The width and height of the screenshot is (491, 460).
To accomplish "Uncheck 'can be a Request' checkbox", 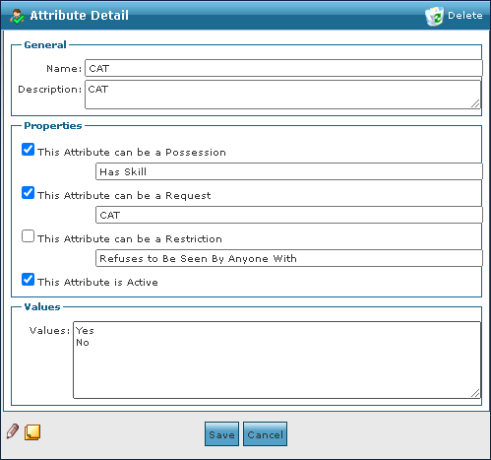I will point(28,193).
